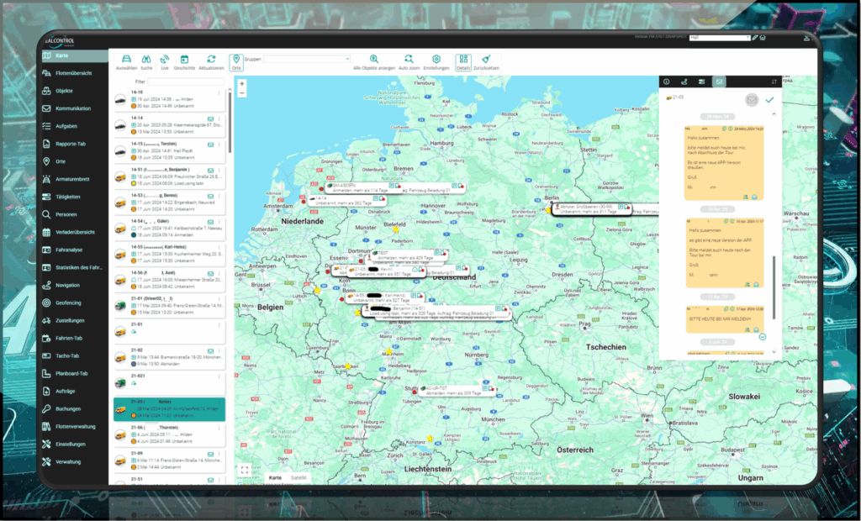Click Alle Objekte anzeigen magnifier icon
This screenshot has height=521, width=861.
[x=373, y=60]
